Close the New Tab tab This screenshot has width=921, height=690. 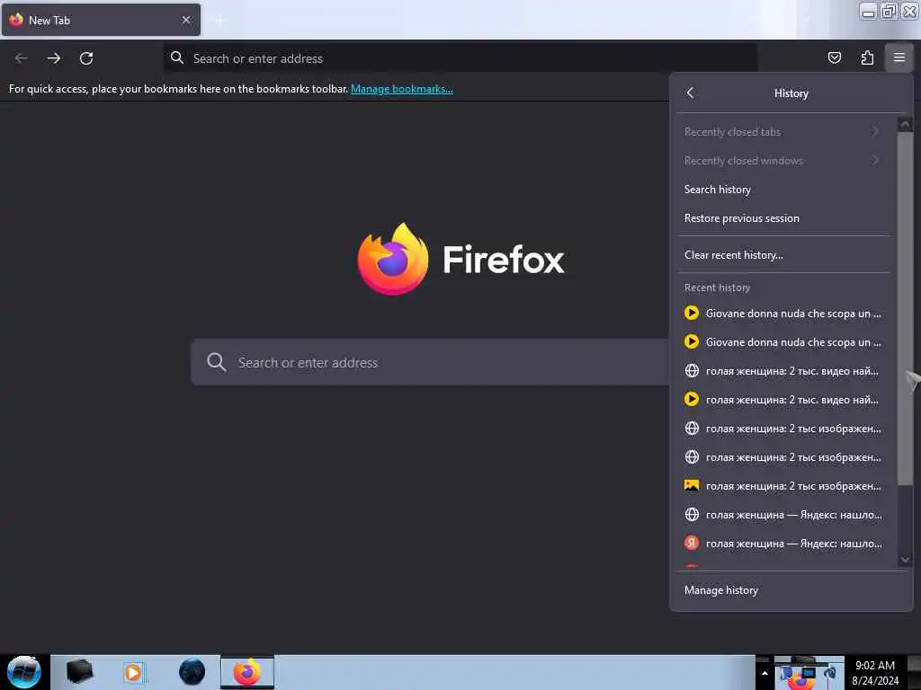tap(186, 20)
